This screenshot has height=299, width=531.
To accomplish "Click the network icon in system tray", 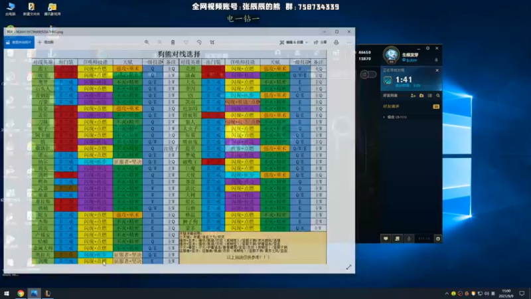I will [480, 294].
